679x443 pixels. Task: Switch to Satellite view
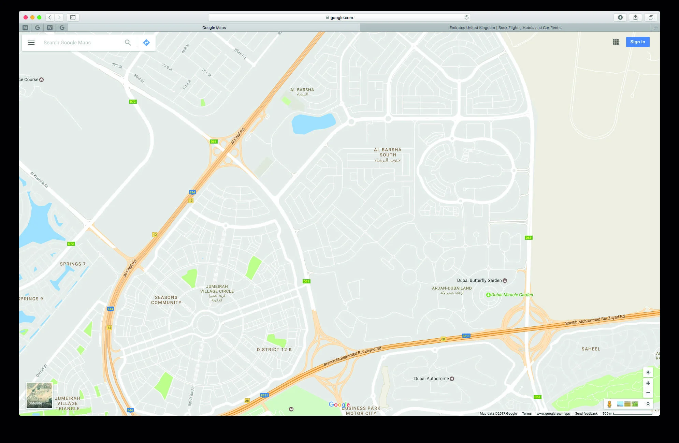coord(40,395)
